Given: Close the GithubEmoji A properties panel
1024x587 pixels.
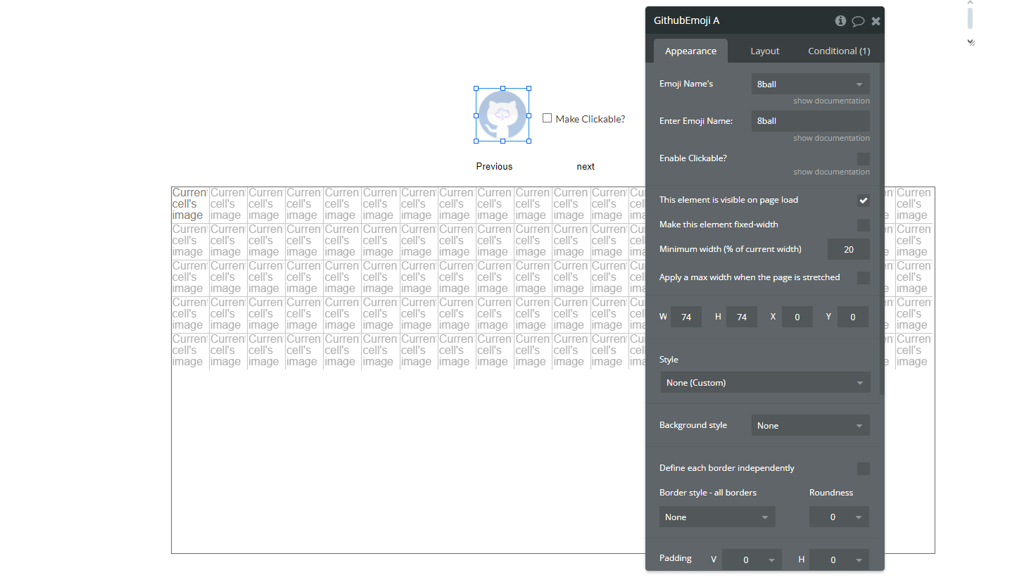Looking at the screenshot, I should click(876, 20).
